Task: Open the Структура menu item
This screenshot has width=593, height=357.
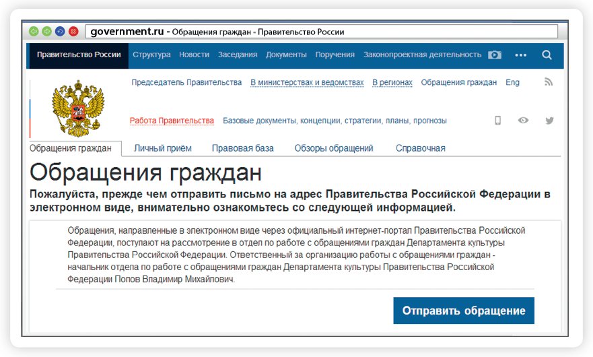Action: [x=151, y=55]
